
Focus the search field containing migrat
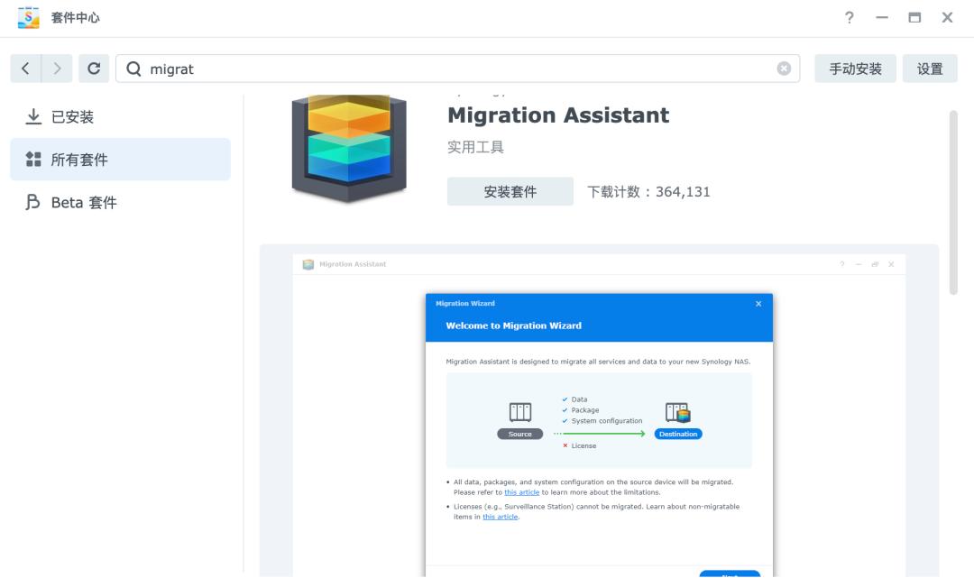click(458, 69)
